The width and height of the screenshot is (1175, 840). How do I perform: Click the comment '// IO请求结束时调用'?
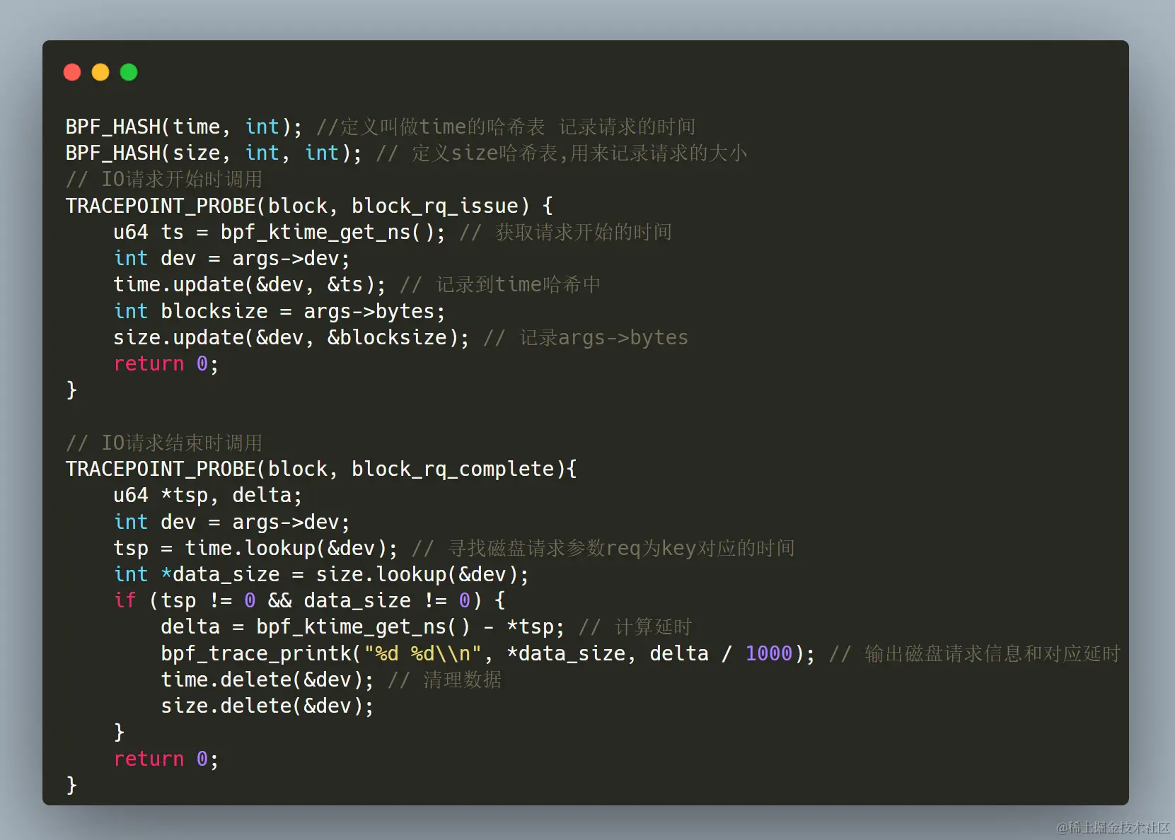point(164,443)
